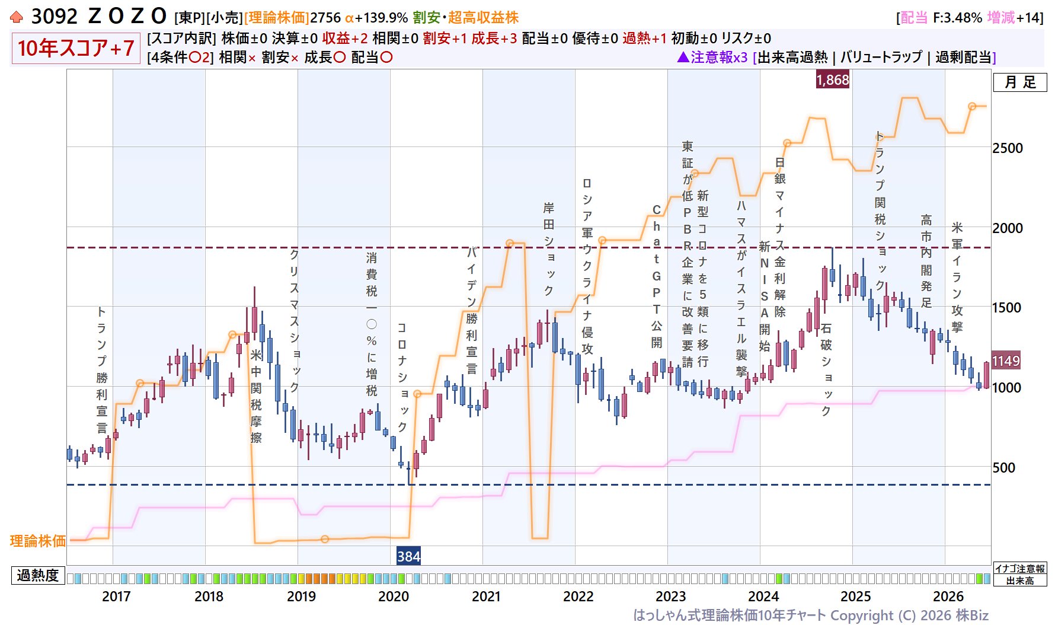Click the 割安+1 score item
Image resolution: width=1055 pixels, height=625 pixels.
pyautogui.click(x=445, y=39)
